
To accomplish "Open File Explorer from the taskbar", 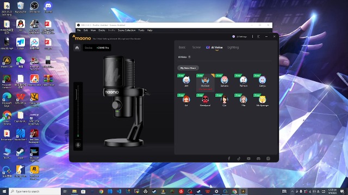I will point(74,191).
